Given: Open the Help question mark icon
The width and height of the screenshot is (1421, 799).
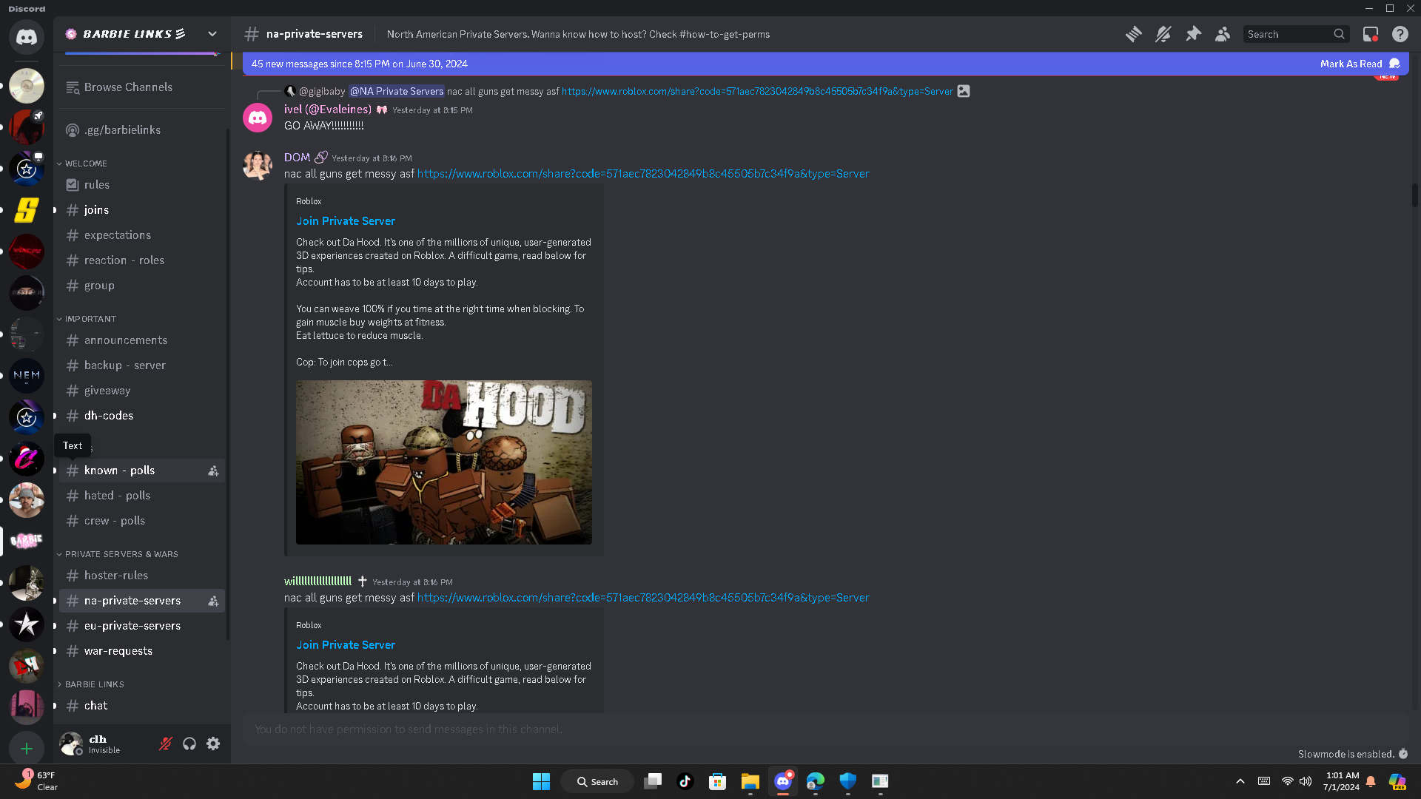Looking at the screenshot, I should (x=1400, y=34).
